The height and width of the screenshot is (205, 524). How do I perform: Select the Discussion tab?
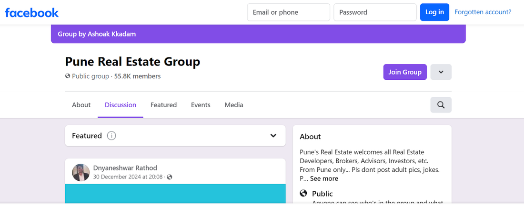click(x=121, y=105)
